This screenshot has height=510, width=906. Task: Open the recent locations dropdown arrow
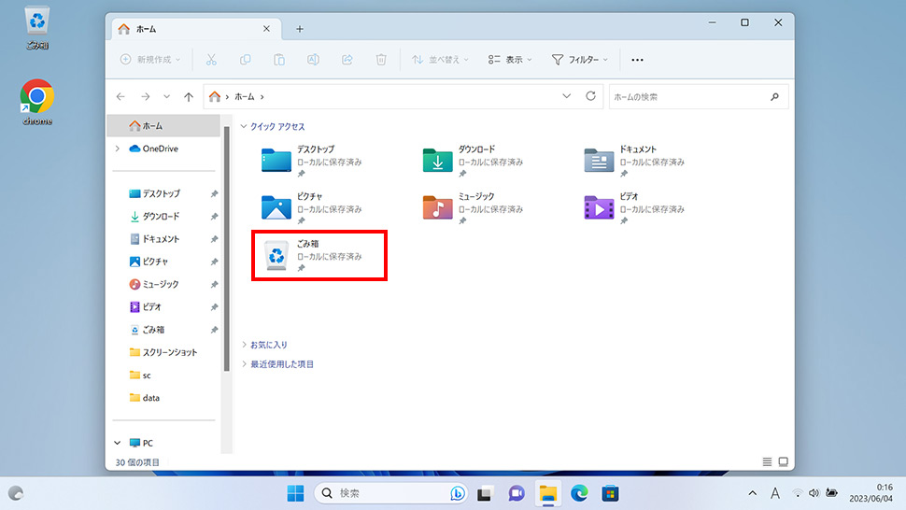pyautogui.click(x=166, y=96)
